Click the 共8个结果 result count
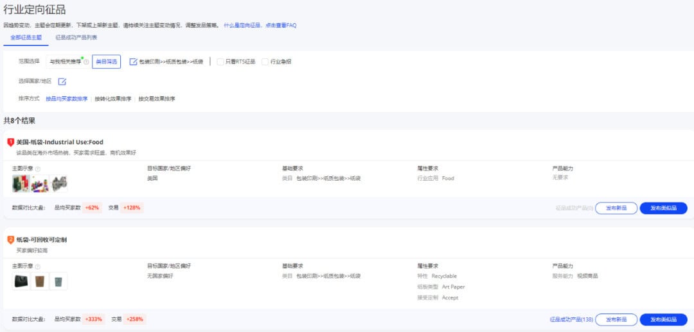The width and height of the screenshot is (694, 332). pyautogui.click(x=19, y=120)
